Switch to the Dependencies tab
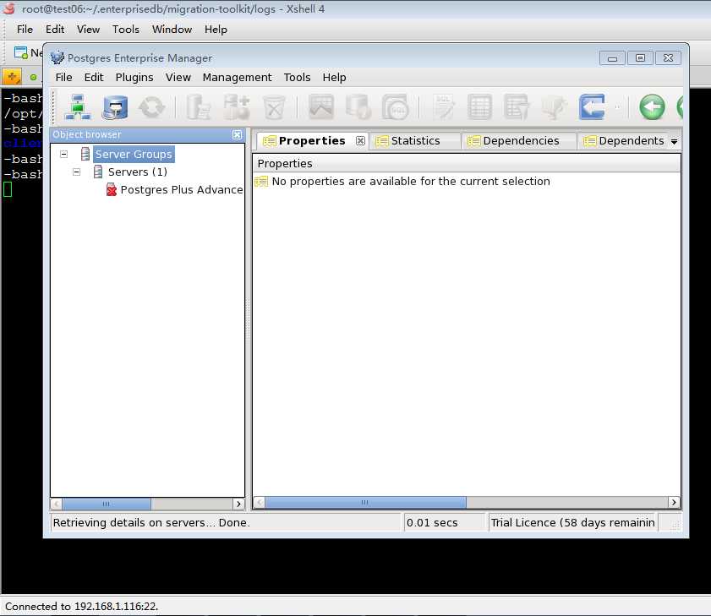 click(x=521, y=141)
